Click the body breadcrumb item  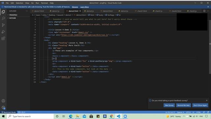coord(100,15)
